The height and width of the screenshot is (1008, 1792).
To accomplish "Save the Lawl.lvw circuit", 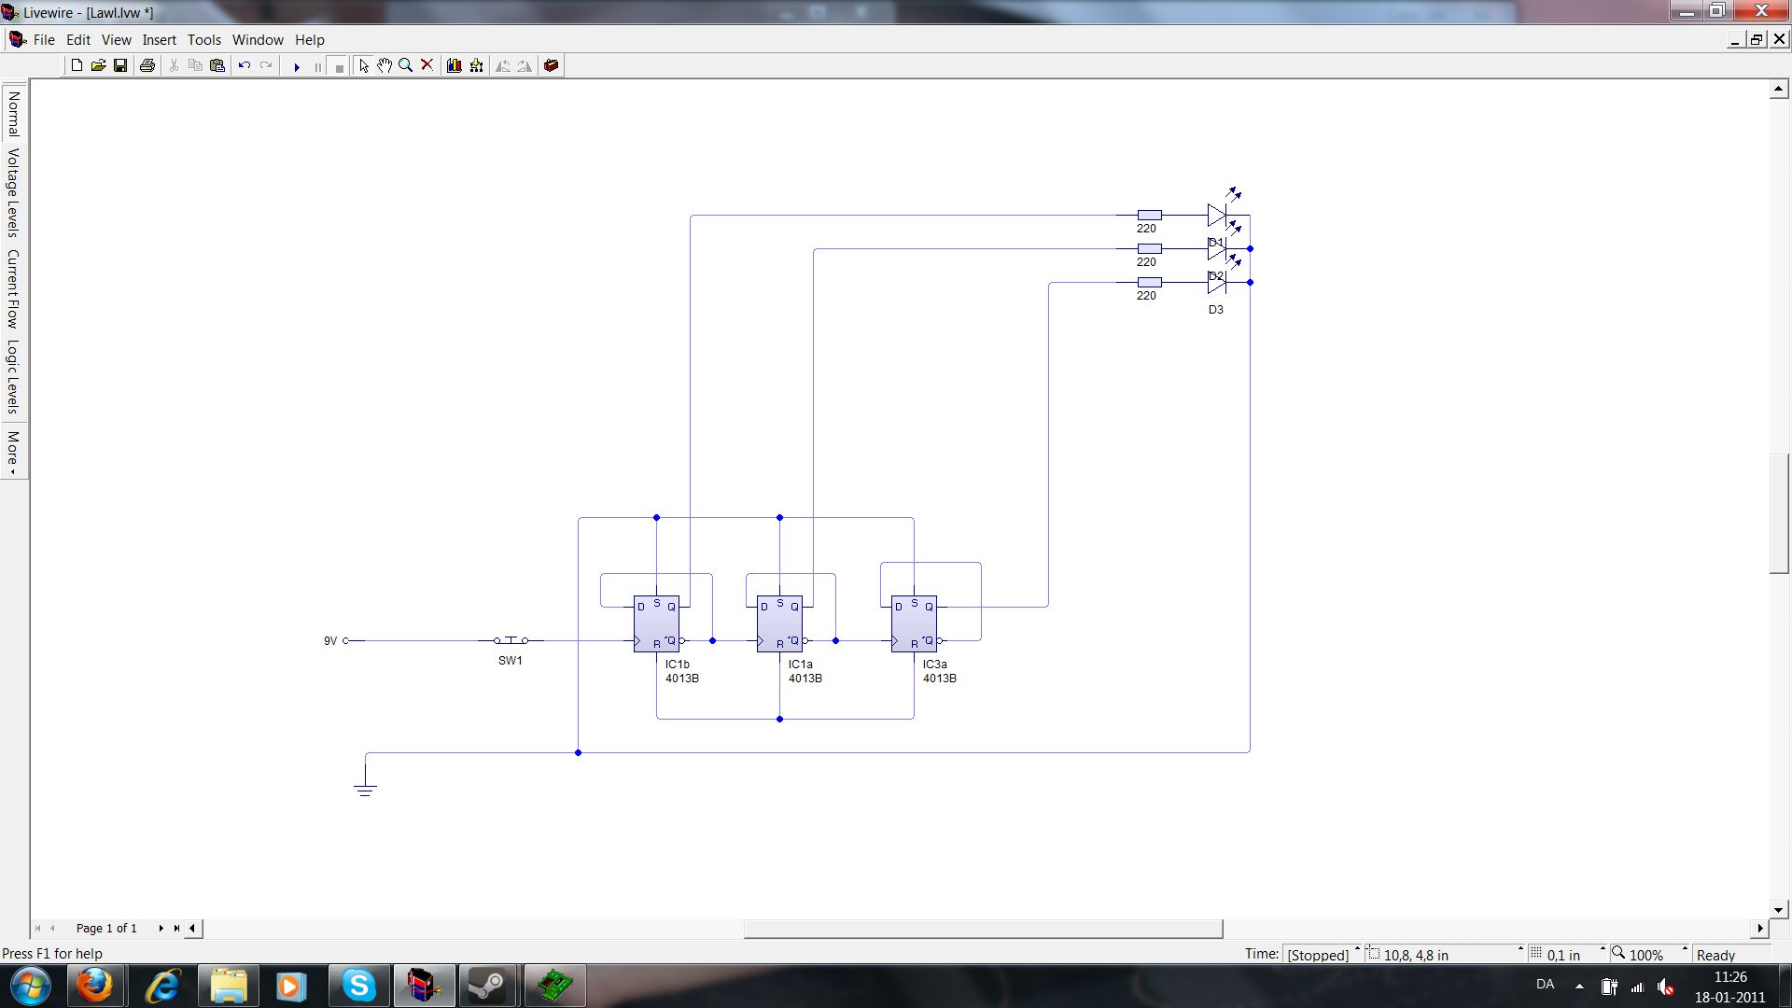I will point(120,65).
